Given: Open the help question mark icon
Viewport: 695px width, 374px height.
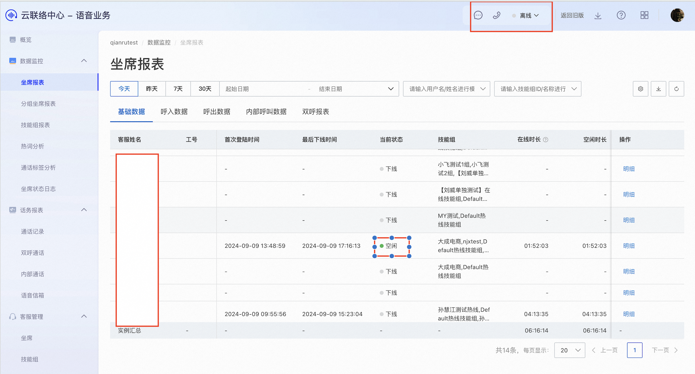Looking at the screenshot, I should [621, 15].
